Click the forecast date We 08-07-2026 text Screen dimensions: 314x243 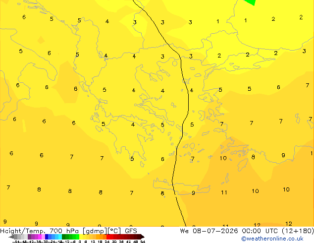[x=209, y=231]
